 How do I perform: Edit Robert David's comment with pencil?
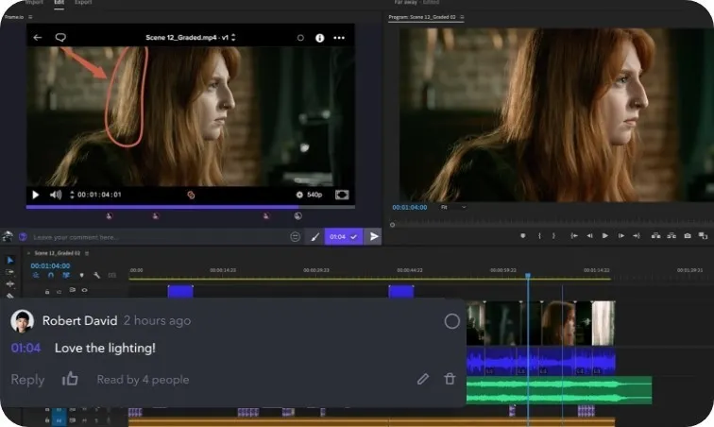[423, 379]
